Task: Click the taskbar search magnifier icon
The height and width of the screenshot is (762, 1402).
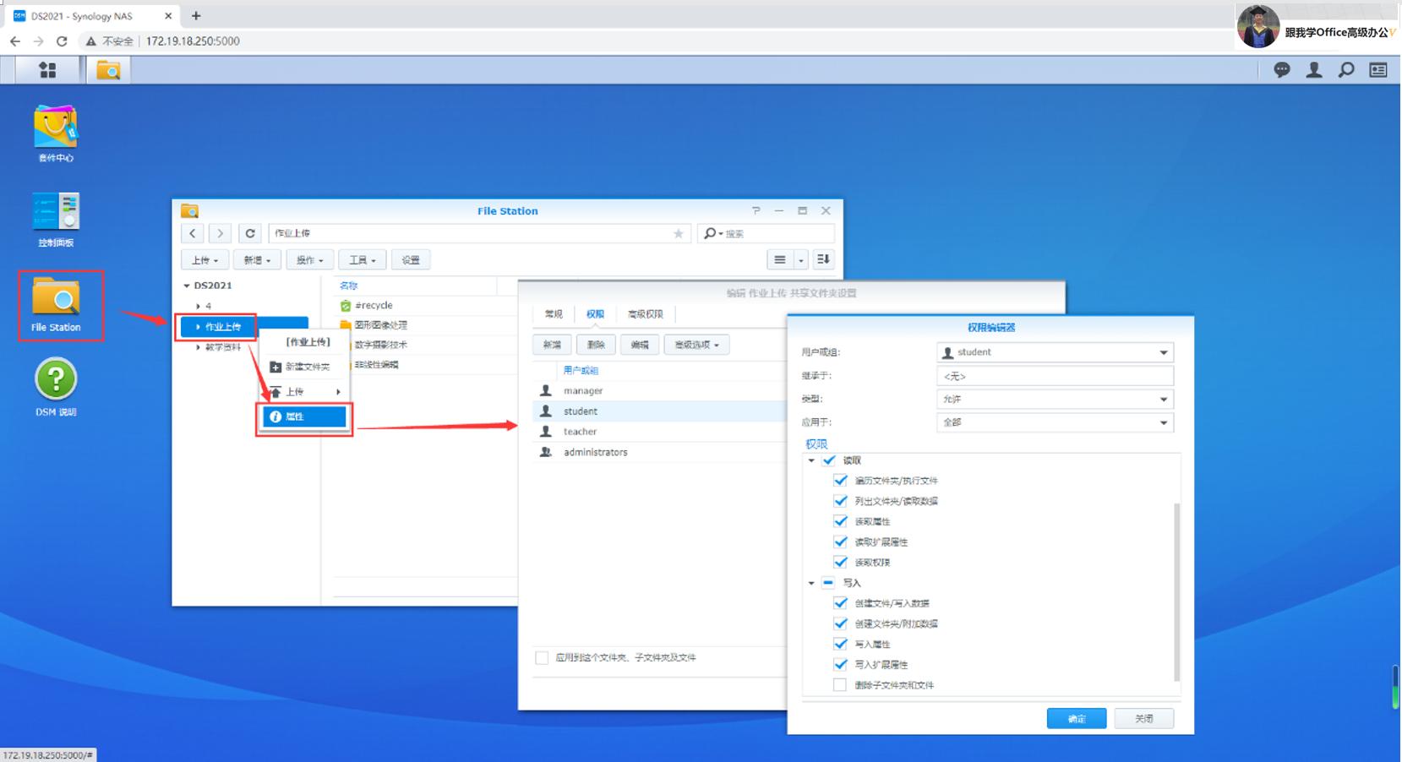Action: (x=1346, y=70)
